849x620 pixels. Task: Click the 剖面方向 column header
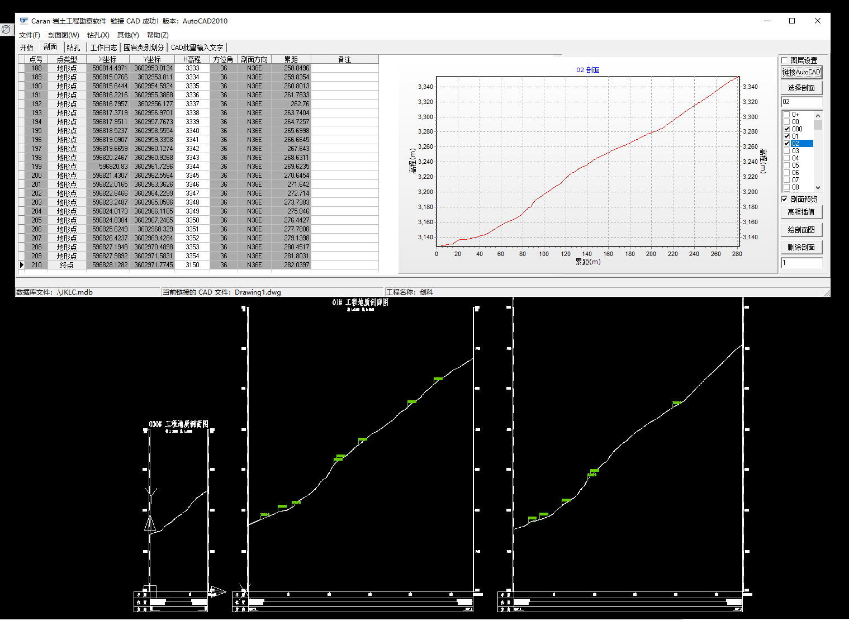(254, 59)
